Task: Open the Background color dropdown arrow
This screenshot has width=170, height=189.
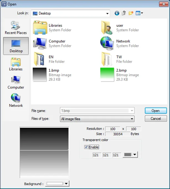Action: click(66, 183)
